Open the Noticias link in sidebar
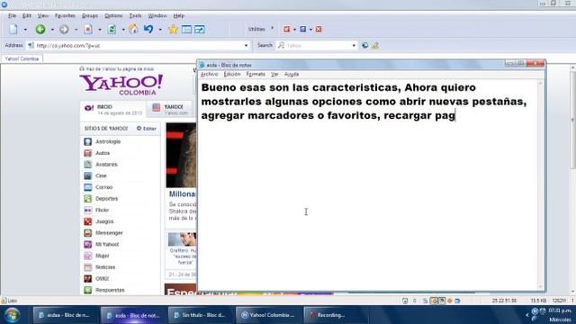Screen dimensions: 576x324 105,267
